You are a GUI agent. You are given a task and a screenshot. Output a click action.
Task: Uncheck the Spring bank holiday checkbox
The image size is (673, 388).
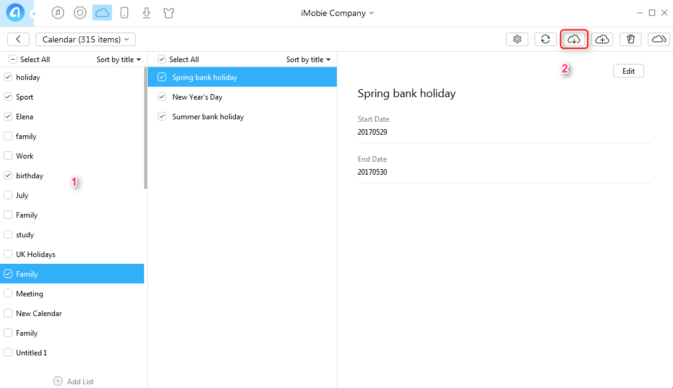162,77
